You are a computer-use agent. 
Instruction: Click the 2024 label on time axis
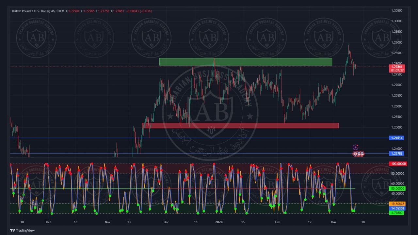coord(218,222)
